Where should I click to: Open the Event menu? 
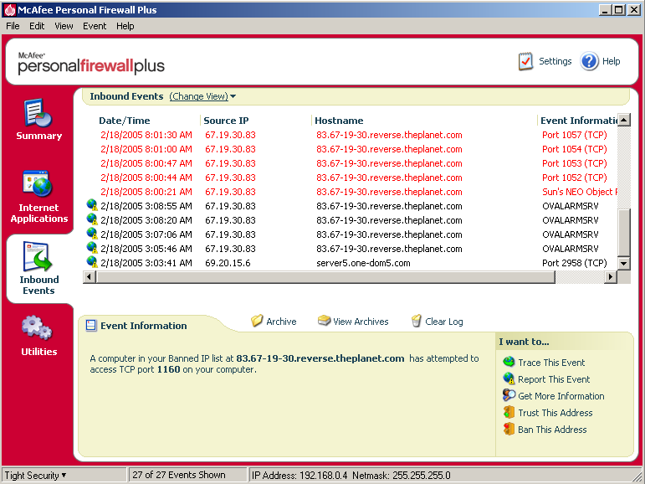pyautogui.click(x=95, y=26)
